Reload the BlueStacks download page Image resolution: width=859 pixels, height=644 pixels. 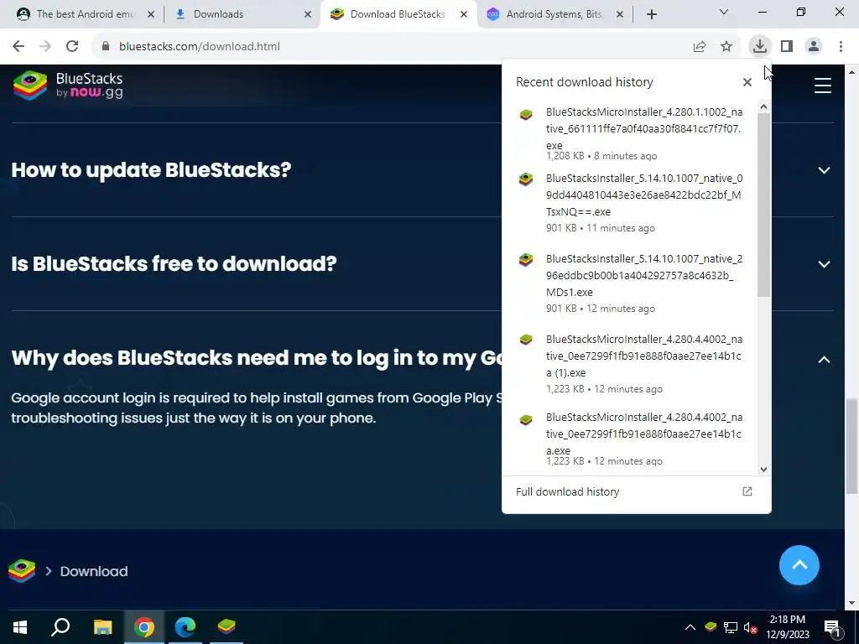[x=72, y=47]
